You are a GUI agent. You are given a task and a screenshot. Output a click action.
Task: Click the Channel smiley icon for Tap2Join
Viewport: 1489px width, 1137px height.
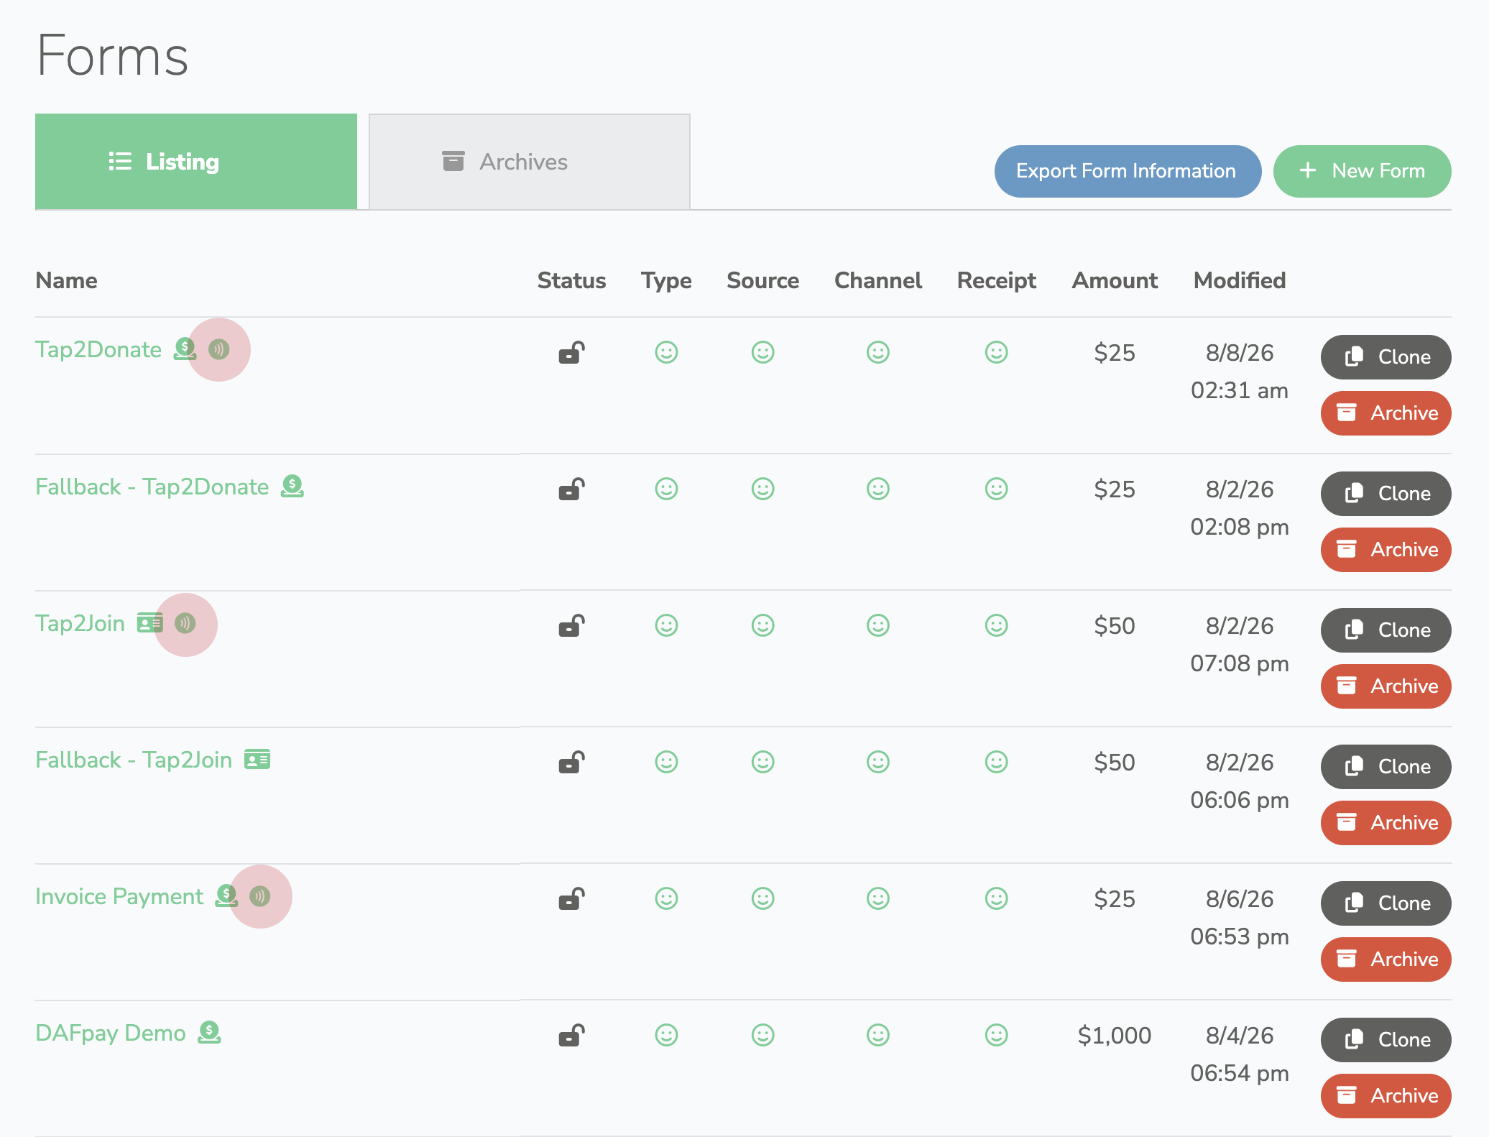click(877, 625)
